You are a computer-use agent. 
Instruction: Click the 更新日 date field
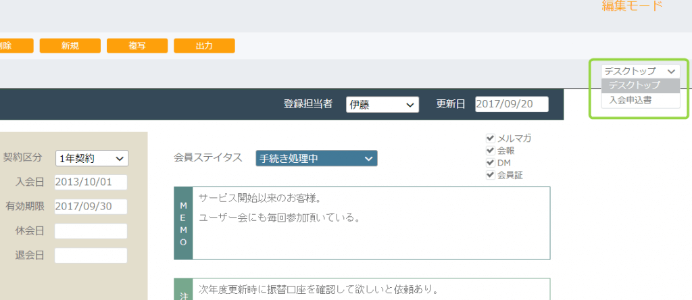point(511,105)
